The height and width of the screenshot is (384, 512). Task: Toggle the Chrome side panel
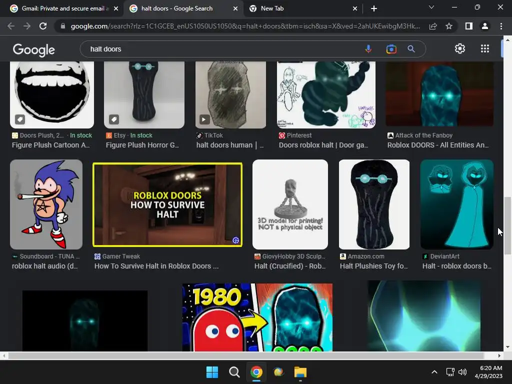(x=469, y=26)
